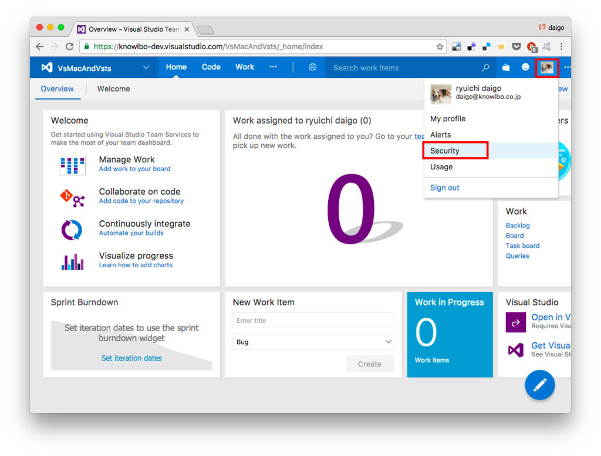Select My profile from user menu
This screenshot has width=601, height=456.
coord(491,119)
